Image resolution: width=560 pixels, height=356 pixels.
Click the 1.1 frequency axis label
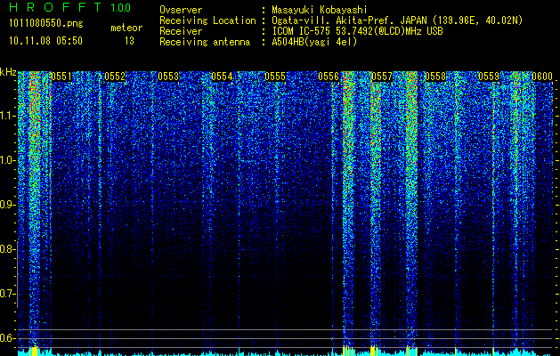7,116
